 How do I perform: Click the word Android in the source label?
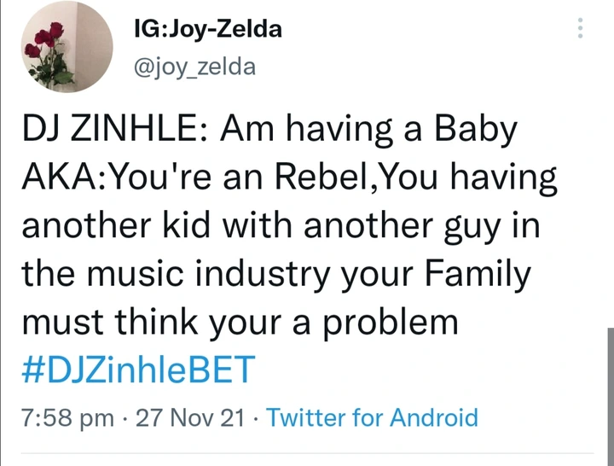(434, 417)
